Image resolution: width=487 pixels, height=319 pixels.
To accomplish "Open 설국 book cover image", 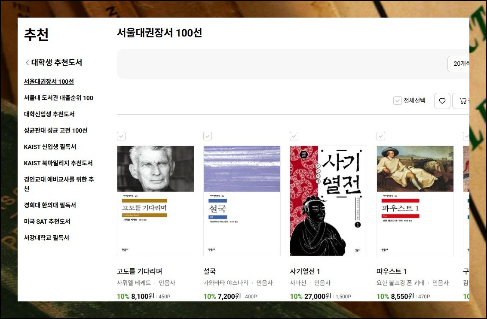I will coord(242,201).
